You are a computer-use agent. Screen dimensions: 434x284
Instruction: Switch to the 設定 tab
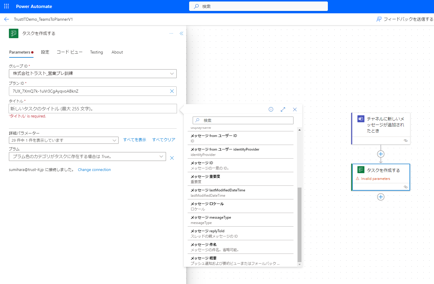[45, 52]
